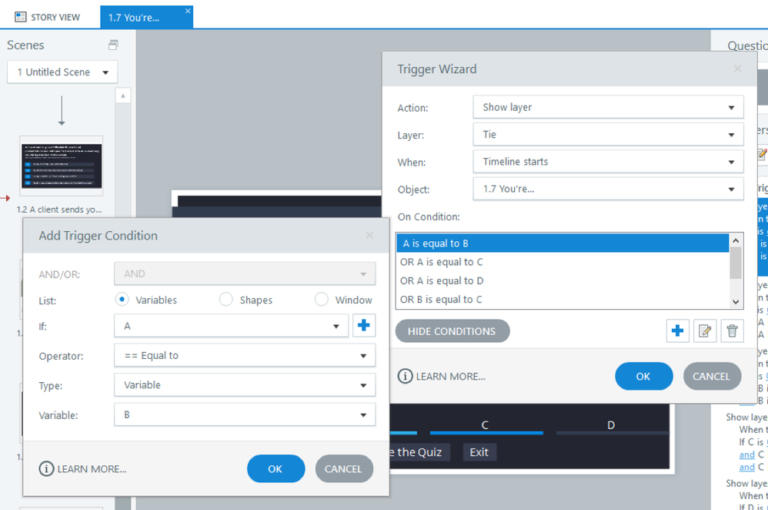The height and width of the screenshot is (510, 768).
Task: Open the disabled AND/OR dropdown
Action: coord(245,273)
